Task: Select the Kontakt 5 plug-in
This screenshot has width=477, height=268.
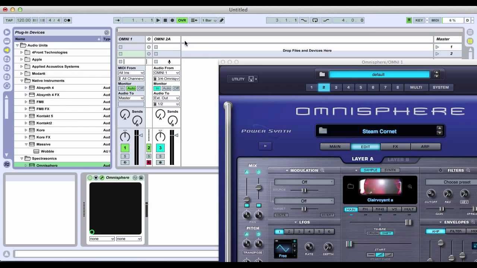Action: coord(45,116)
